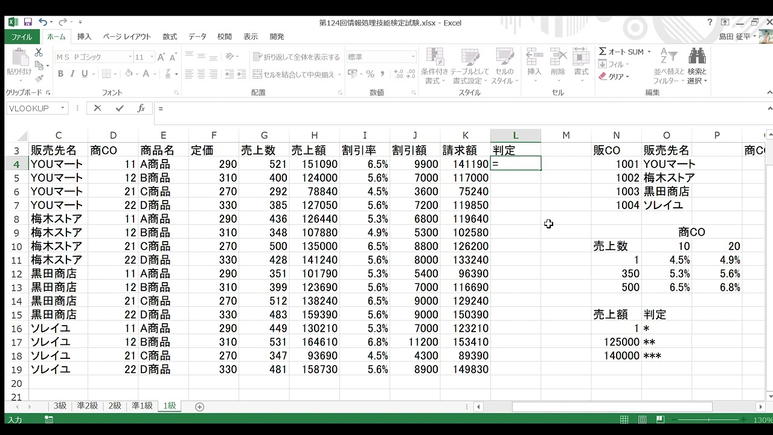Click the Cut scissors icon
Screen dimensions: 773x435
pos(39,53)
